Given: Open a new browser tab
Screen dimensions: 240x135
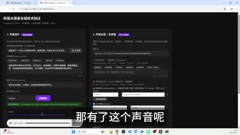Looking at the screenshot, I should (75, 3).
